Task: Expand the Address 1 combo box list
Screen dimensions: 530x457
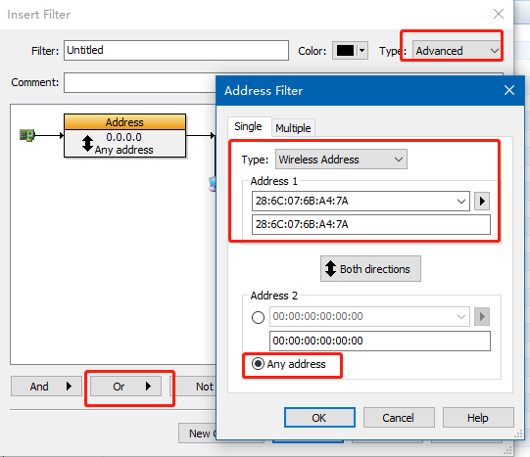Action: (461, 202)
